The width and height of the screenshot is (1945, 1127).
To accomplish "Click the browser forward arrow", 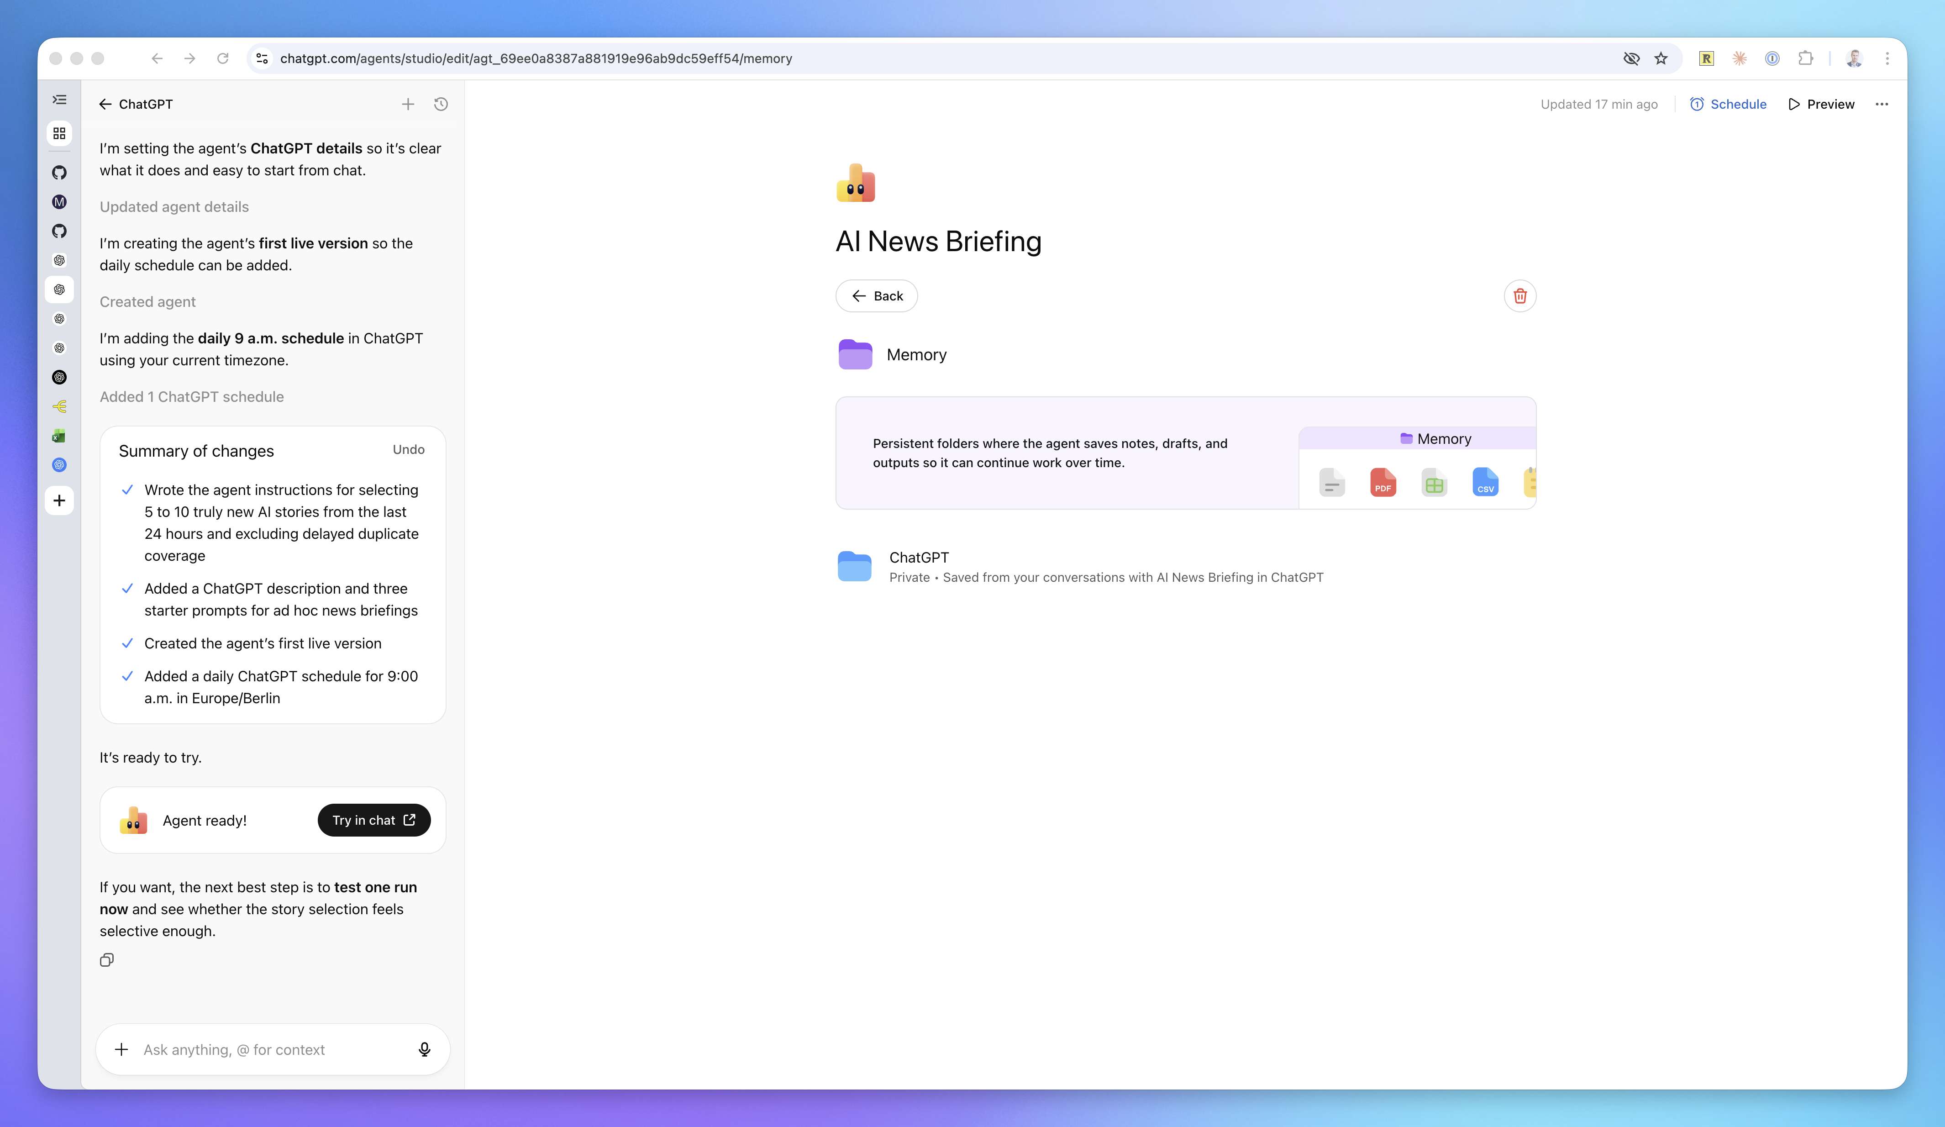I will pos(190,58).
